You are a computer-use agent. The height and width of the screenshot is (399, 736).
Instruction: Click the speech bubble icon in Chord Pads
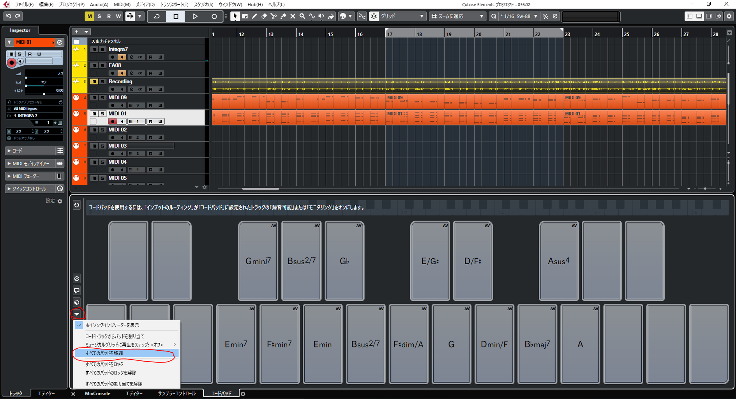tap(77, 291)
